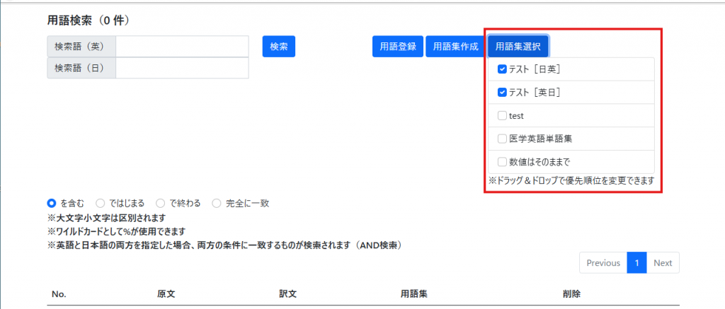Click the 用語集作成 glossary creation button
Screen dimensions: 725x309
(455, 46)
